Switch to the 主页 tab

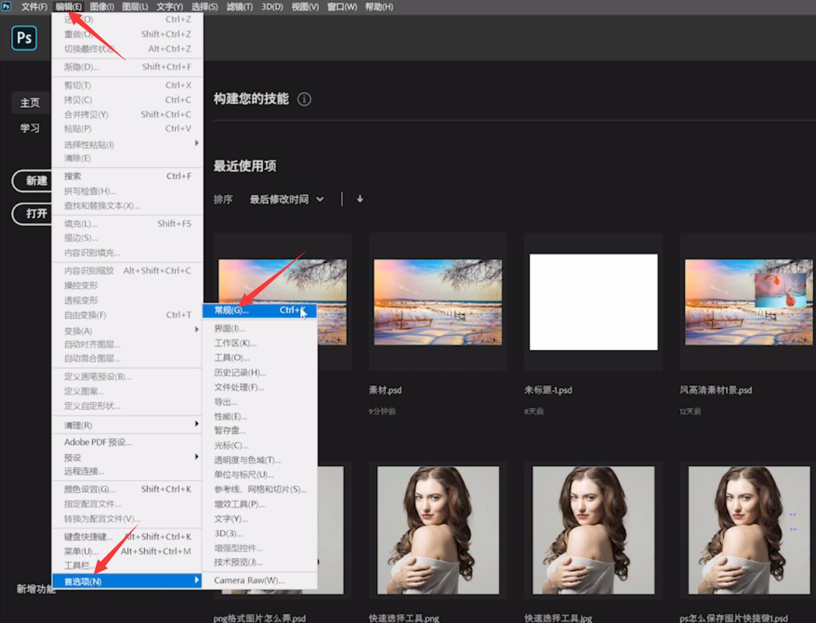tap(30, 103)
